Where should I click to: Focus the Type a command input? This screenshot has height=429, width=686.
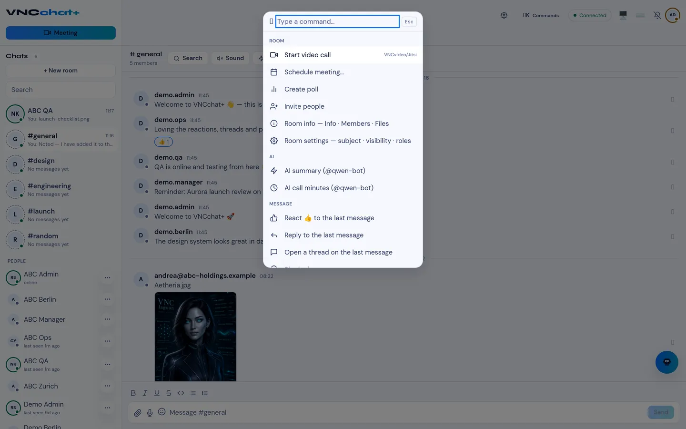[x=337, y=21]
